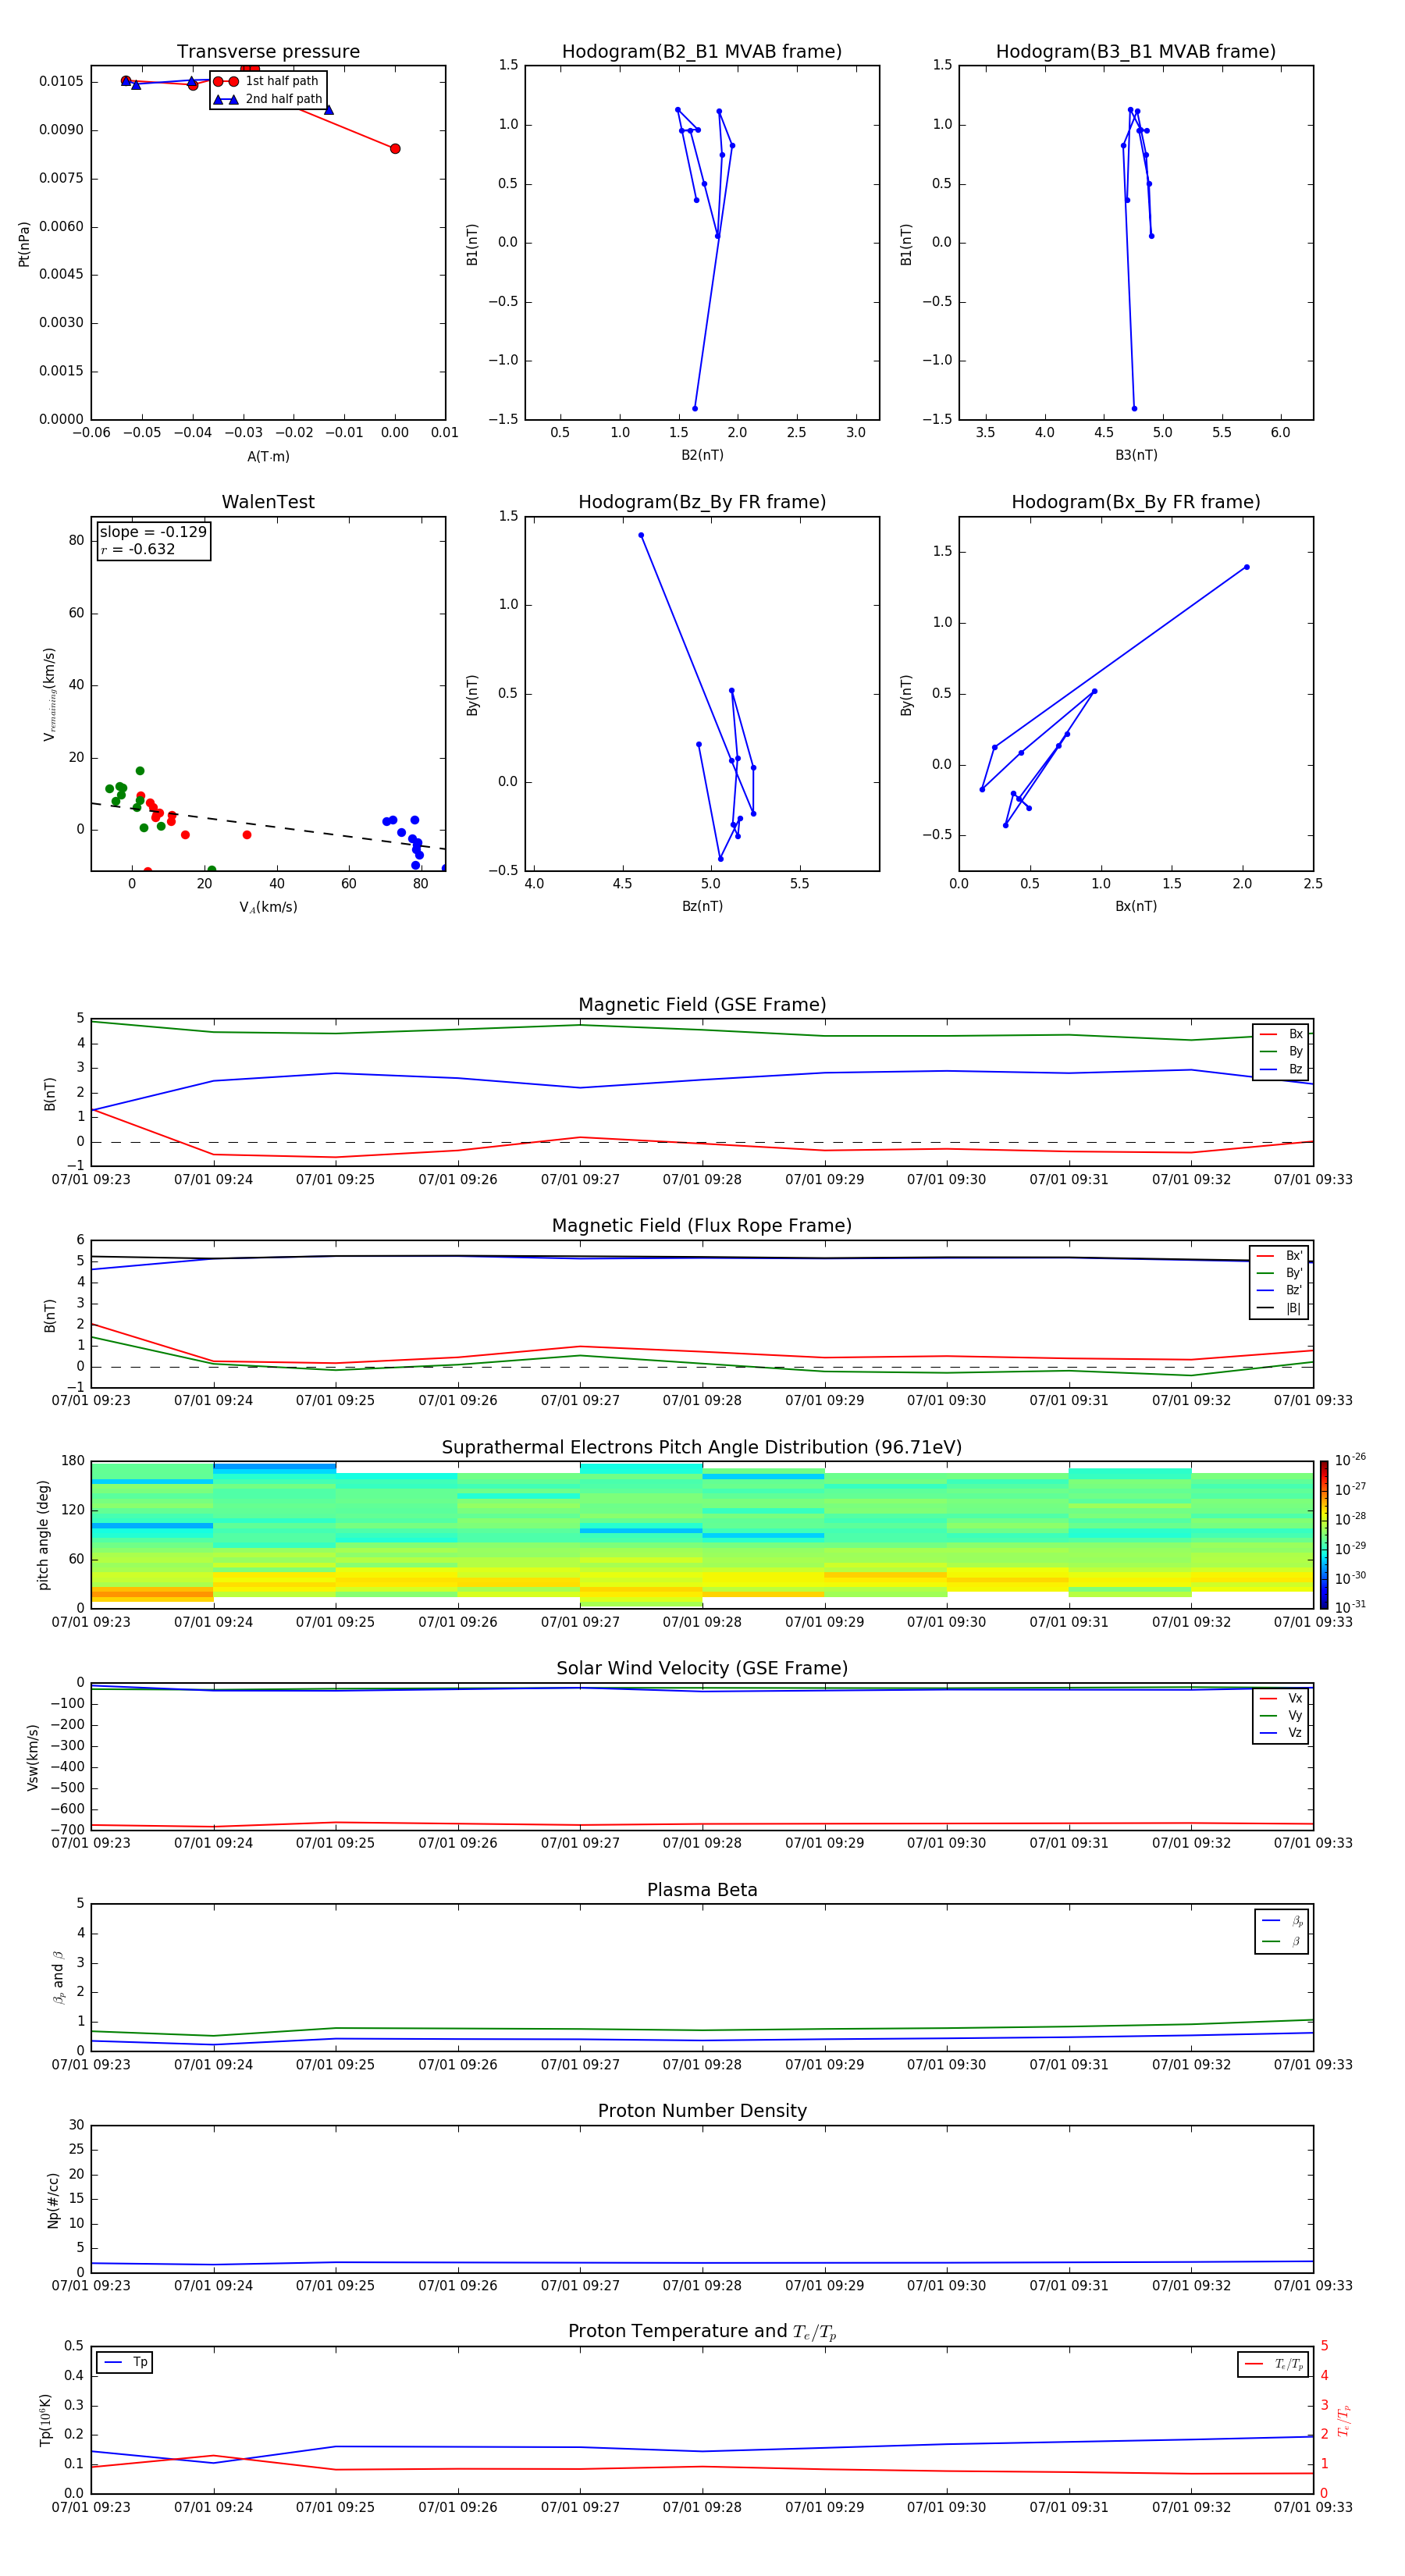Image resolution: width=1405 pixels, height=2576 pixels.
Task: Click the '07/01 09:28' tick under GSE field
Action: (x=702, y=1180)
